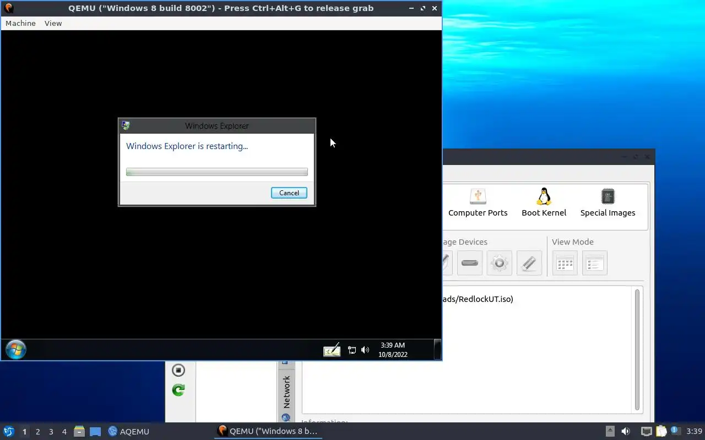
Task: Click the flat drive storage device button
Action: click(470, 263)
